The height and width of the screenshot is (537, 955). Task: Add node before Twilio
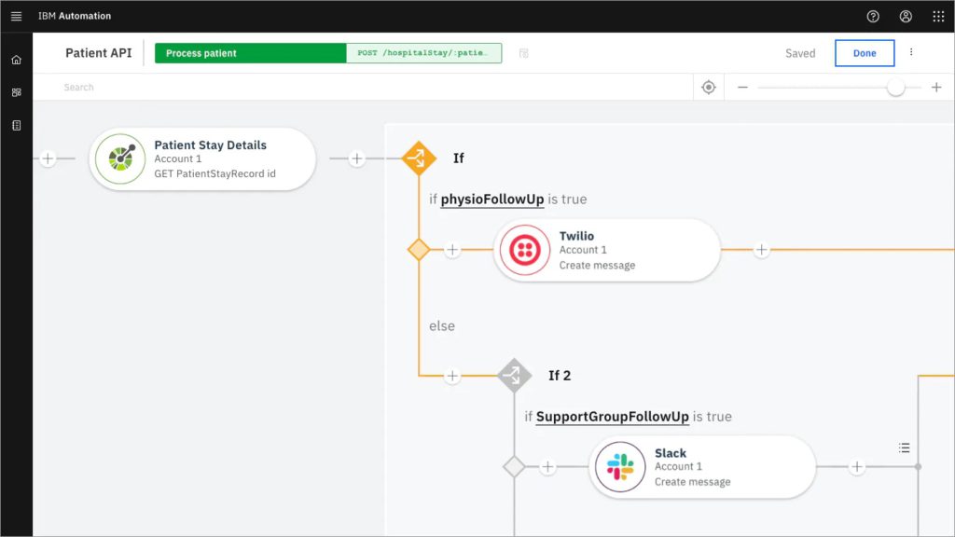click(452, 250)
